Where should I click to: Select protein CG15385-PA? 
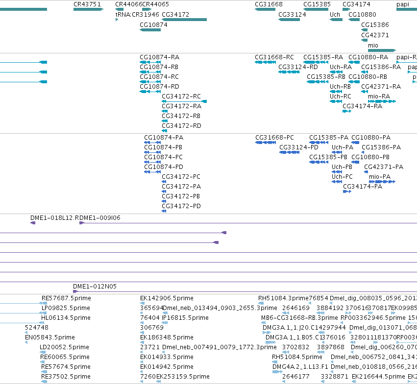click(x=319, y=143)
